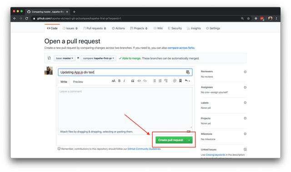Viewport: 291px width, 172px height.
Task: Insert code with the code icon
Action: click(139, 81)
